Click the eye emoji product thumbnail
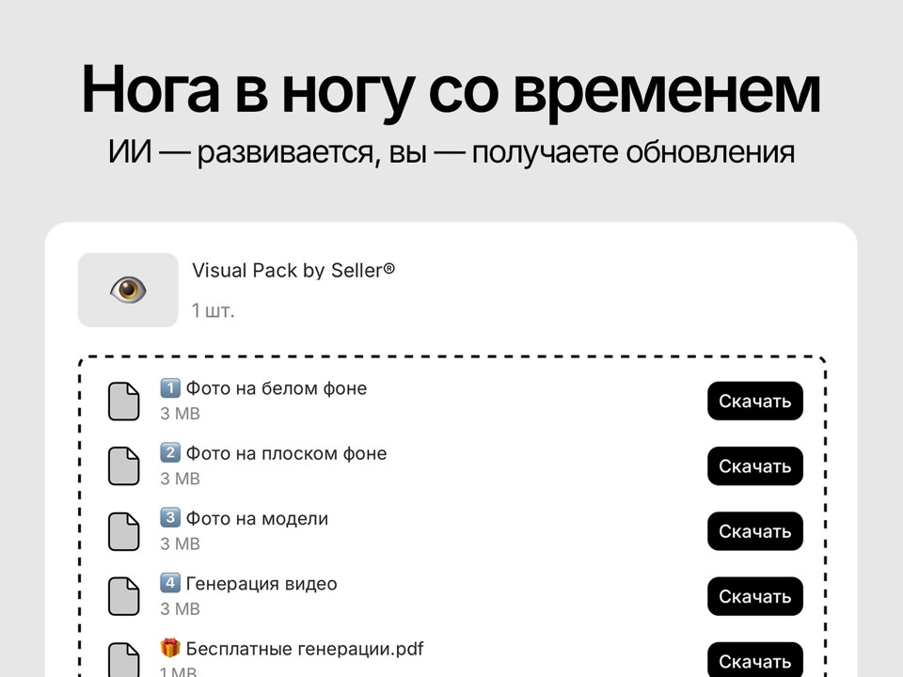Viewport: 903px width, 677px height. point(128,290)
